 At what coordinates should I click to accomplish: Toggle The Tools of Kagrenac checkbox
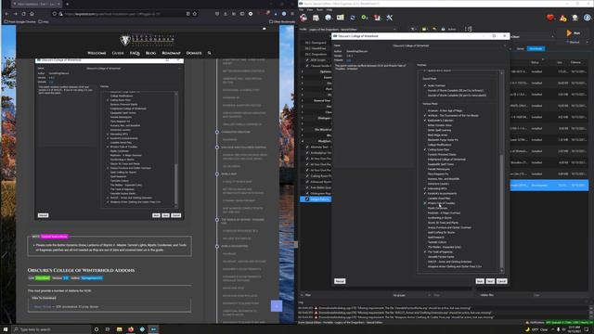[x=425, y=251]
